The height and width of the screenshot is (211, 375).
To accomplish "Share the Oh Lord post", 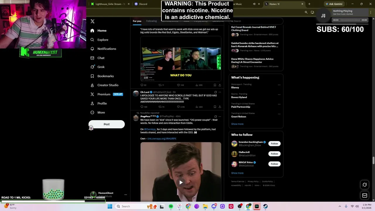I will (220, 107).
